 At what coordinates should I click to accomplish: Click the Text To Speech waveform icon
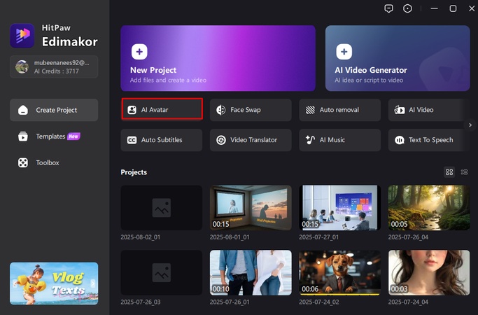(400, 140)
